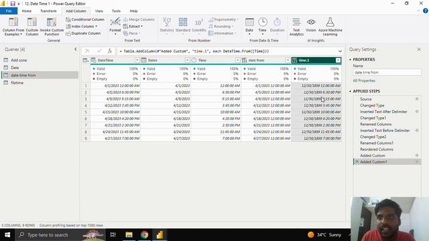
Task: Edit the query Name field
Action: pos(387,72)
